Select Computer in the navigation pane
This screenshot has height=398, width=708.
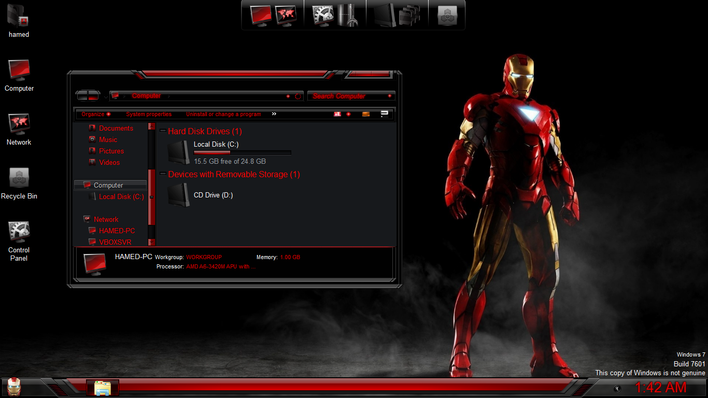[x=110, y=185]
